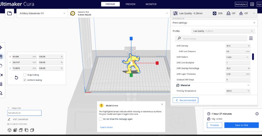Collapse the Object list expander
262x136 pixels.
tap(9, 108)
